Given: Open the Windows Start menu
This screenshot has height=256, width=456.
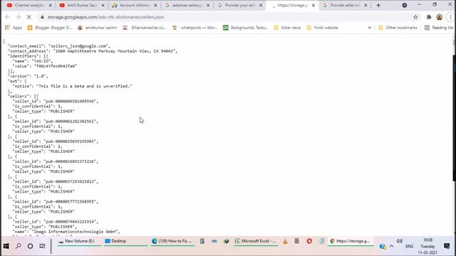Looking at the screenshot, I should (6, 246).
